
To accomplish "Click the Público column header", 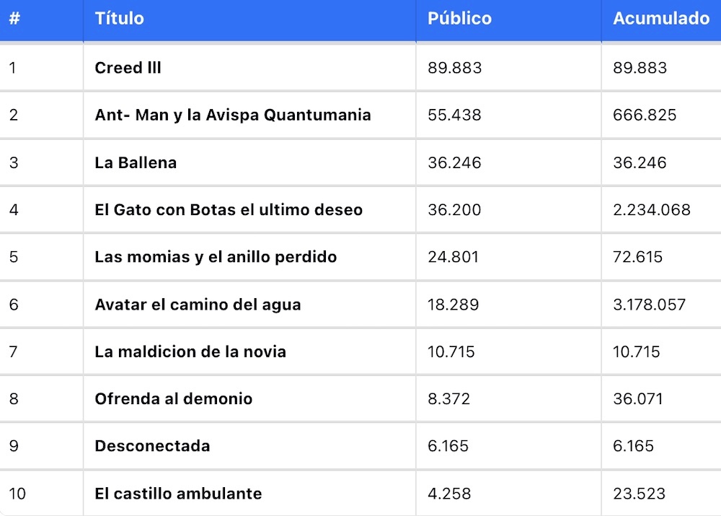I will 459,19.
